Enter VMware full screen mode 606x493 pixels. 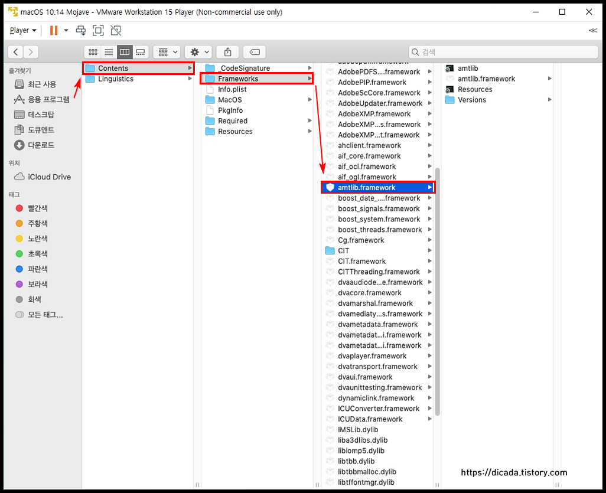click(x=98, y=30)
